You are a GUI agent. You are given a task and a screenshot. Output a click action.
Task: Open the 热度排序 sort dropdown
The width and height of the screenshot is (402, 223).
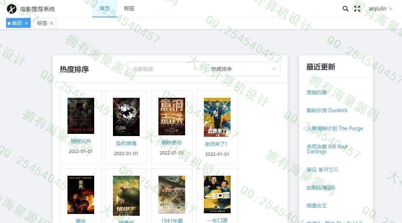[243, 69]
